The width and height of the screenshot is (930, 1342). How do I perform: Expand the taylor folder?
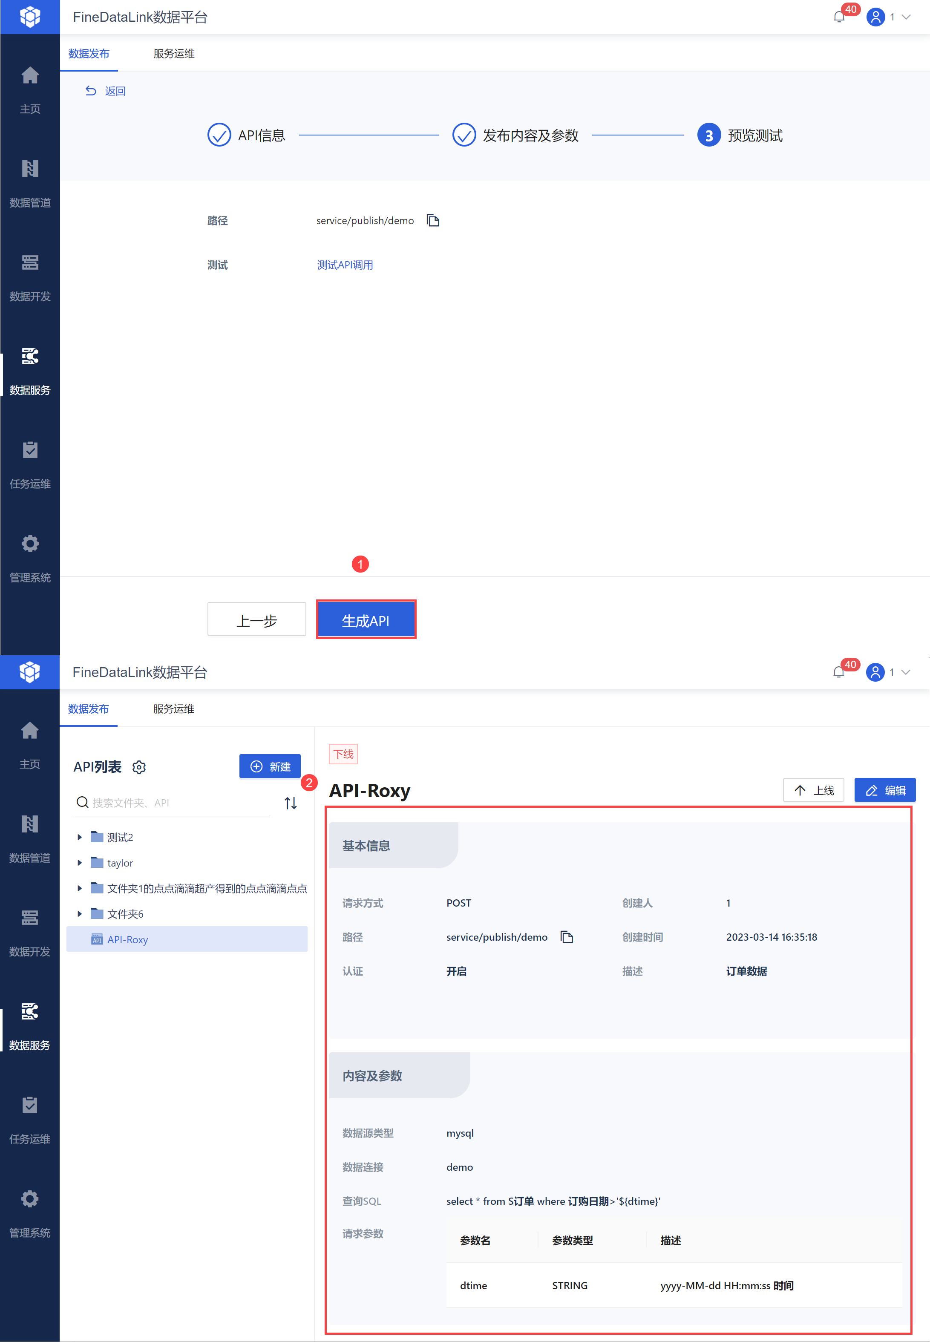click(x=80, y=863)
